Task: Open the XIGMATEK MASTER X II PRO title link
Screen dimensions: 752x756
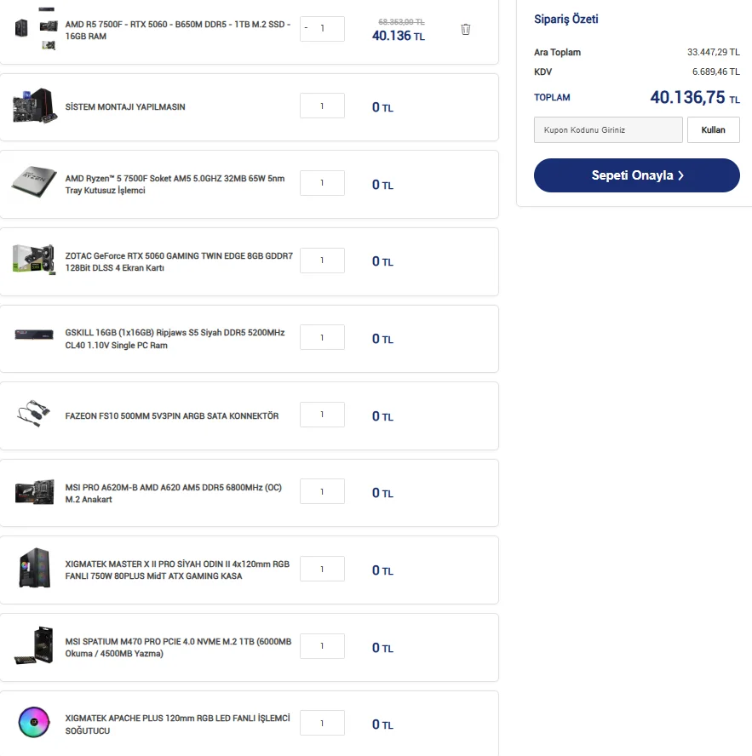Action: click(x=177, y=570)
